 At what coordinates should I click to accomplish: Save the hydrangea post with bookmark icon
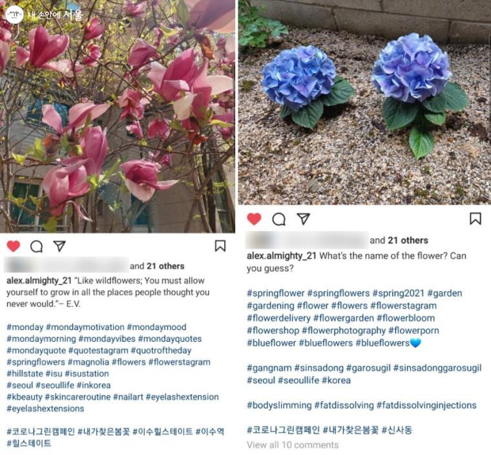[475, 219]
